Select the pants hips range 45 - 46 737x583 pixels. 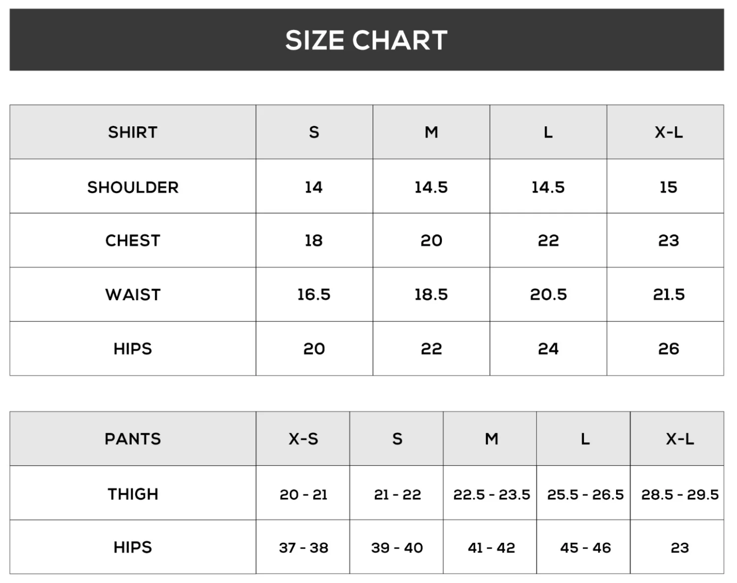click(585, 548)
